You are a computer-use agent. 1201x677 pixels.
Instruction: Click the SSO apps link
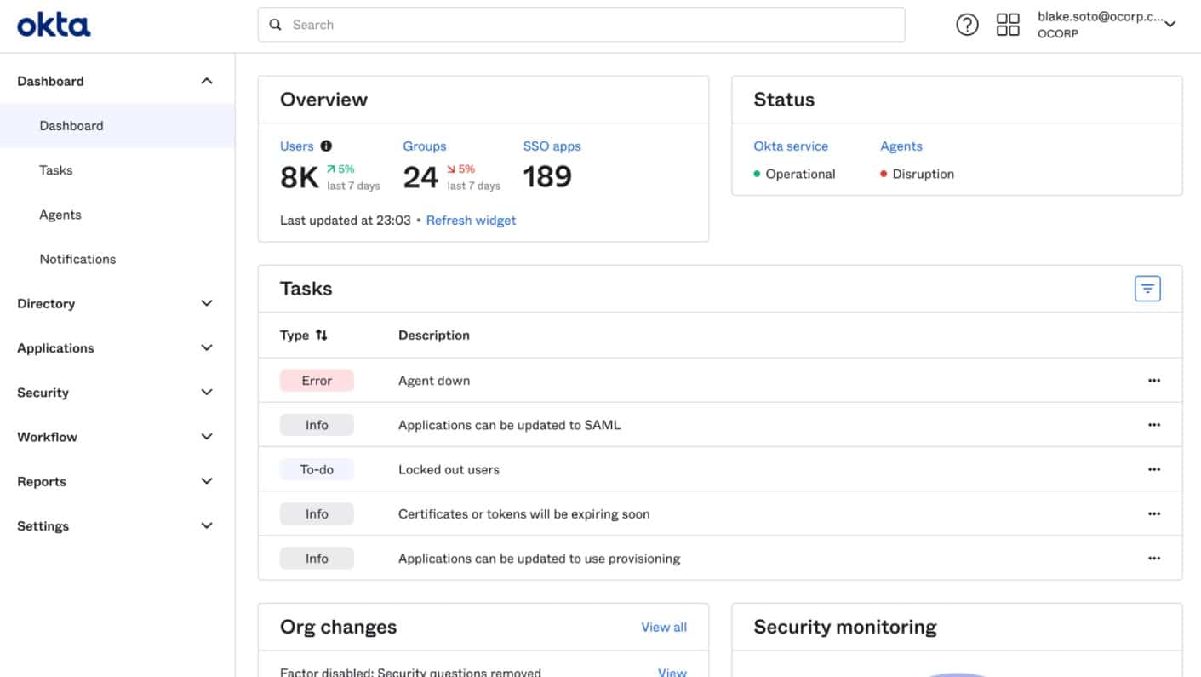552,146
